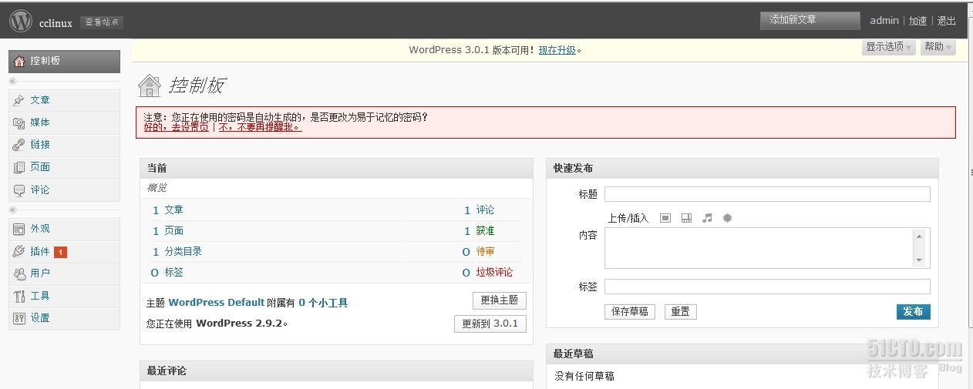Screen dimensions: 973x389
Task: Open the 获准 approved comments link
Action: [485, 231]
